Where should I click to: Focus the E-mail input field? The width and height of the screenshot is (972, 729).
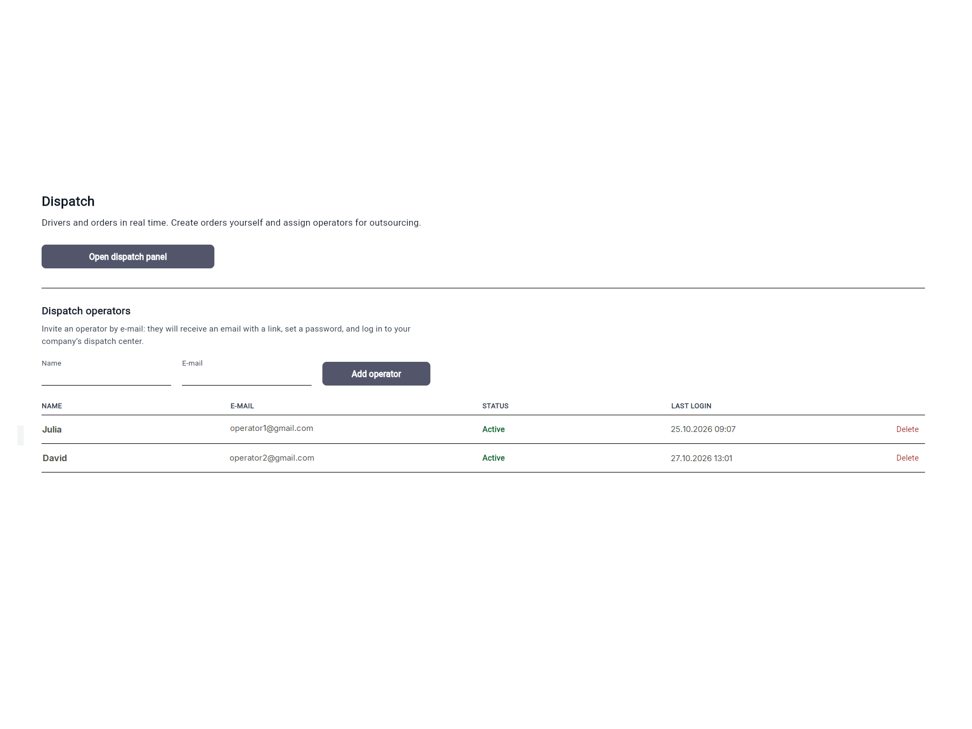(x=247, y=377)
